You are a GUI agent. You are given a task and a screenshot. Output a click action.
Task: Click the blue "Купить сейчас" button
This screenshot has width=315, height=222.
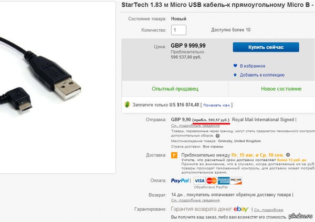pos(266,47)
